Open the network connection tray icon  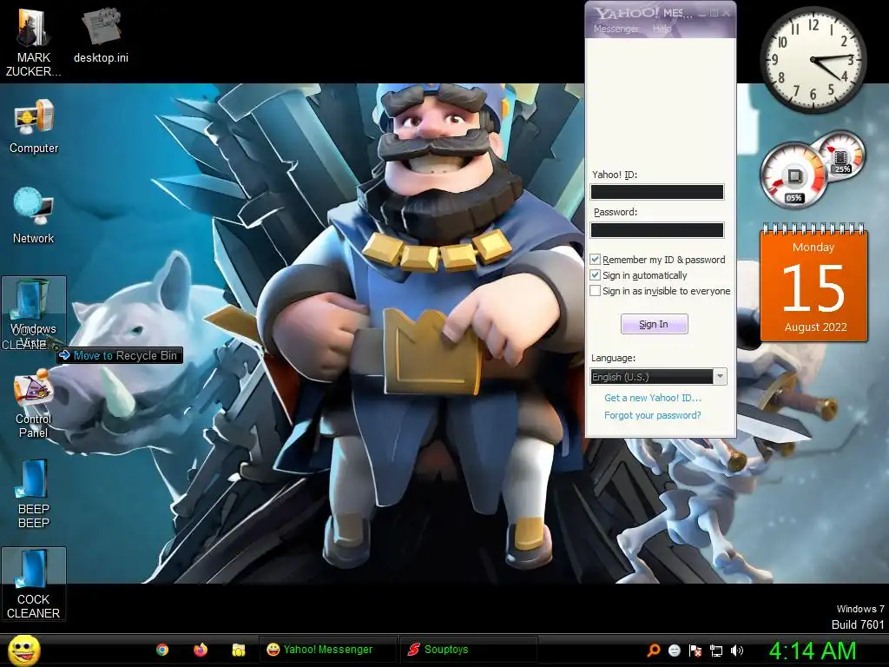pos(716,650)
